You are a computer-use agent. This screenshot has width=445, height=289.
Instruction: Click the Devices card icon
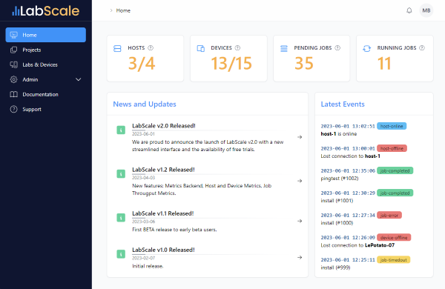(x=201, y=48)
